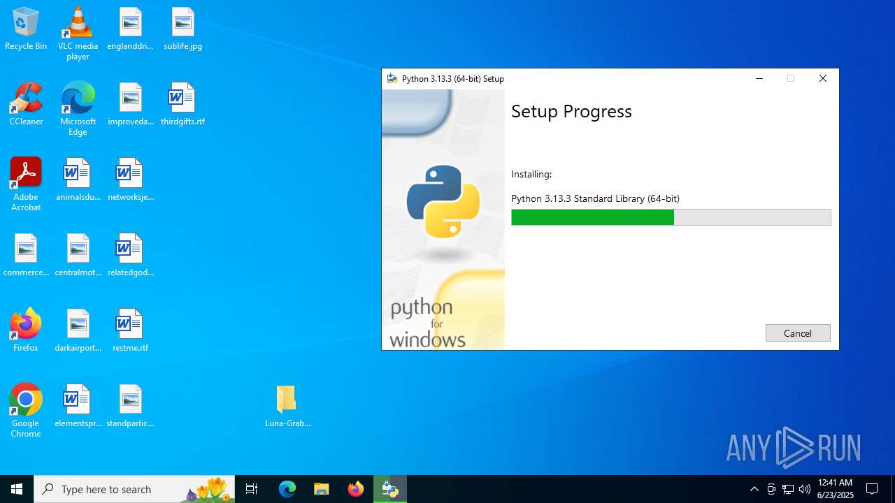Open the volume control tray icon
Viewport: 895px width, 503px height.
click(805, 489)
